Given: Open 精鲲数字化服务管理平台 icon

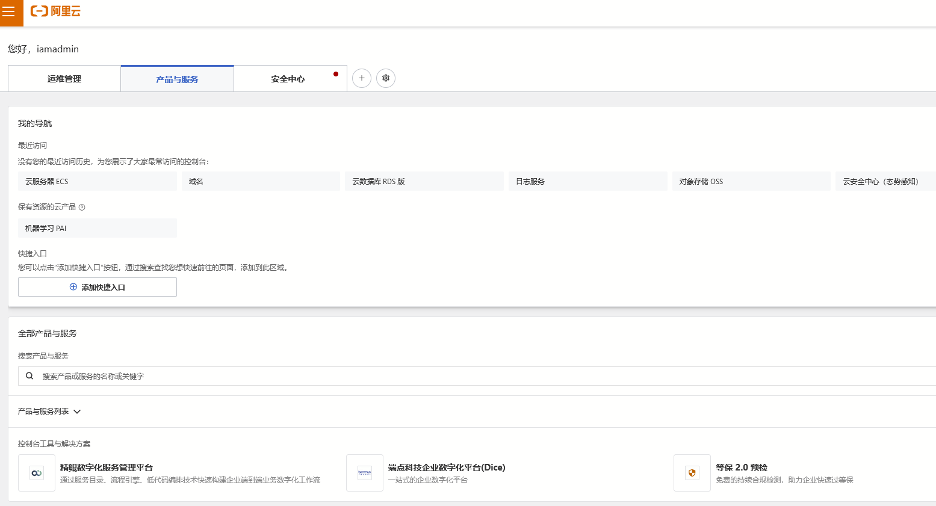Looking at the screenshot, I should click(37, 473).
